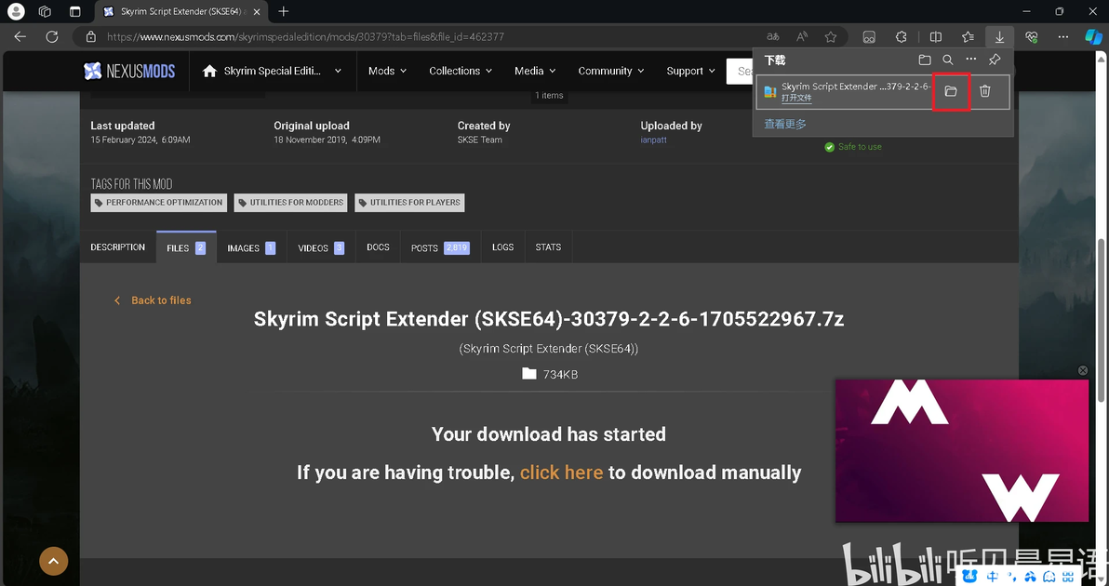View site information lock icon
1109x586 pixels.
[90, 37]
